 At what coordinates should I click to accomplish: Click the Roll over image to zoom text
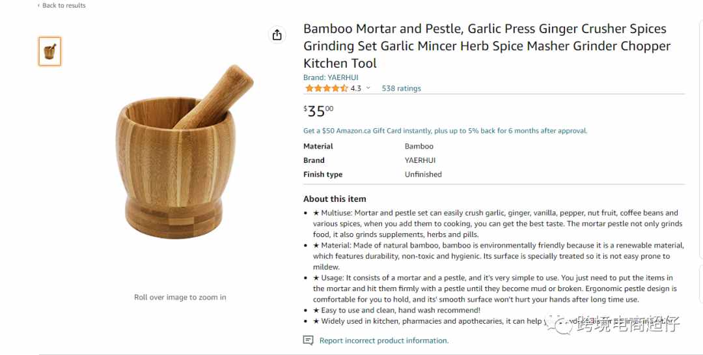(180, 297)
